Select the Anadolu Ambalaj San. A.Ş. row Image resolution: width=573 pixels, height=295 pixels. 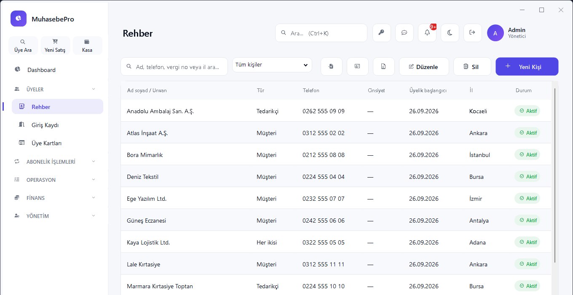tap(336, 111)
